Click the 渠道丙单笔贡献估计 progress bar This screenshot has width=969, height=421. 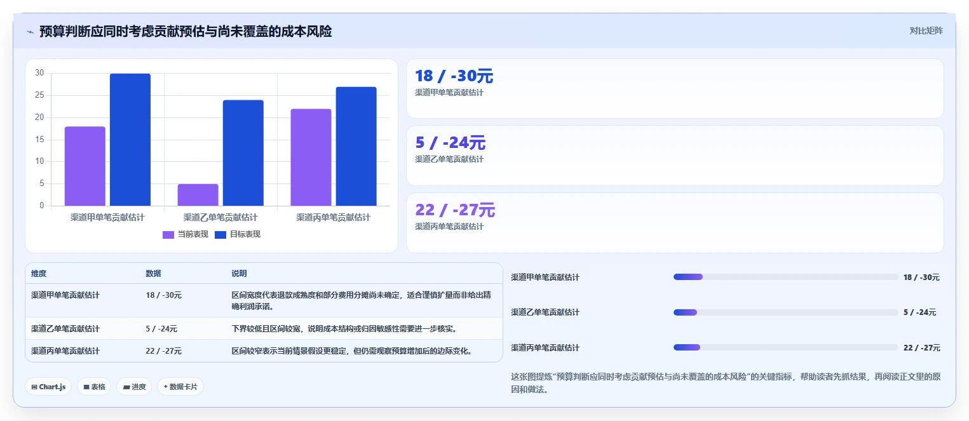click(x=785, y=347)
